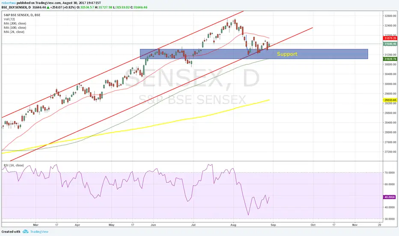Select the MA (200, close) legend entry
The height and width of the screenshot is (236, 399).
[x=15, y=23]
